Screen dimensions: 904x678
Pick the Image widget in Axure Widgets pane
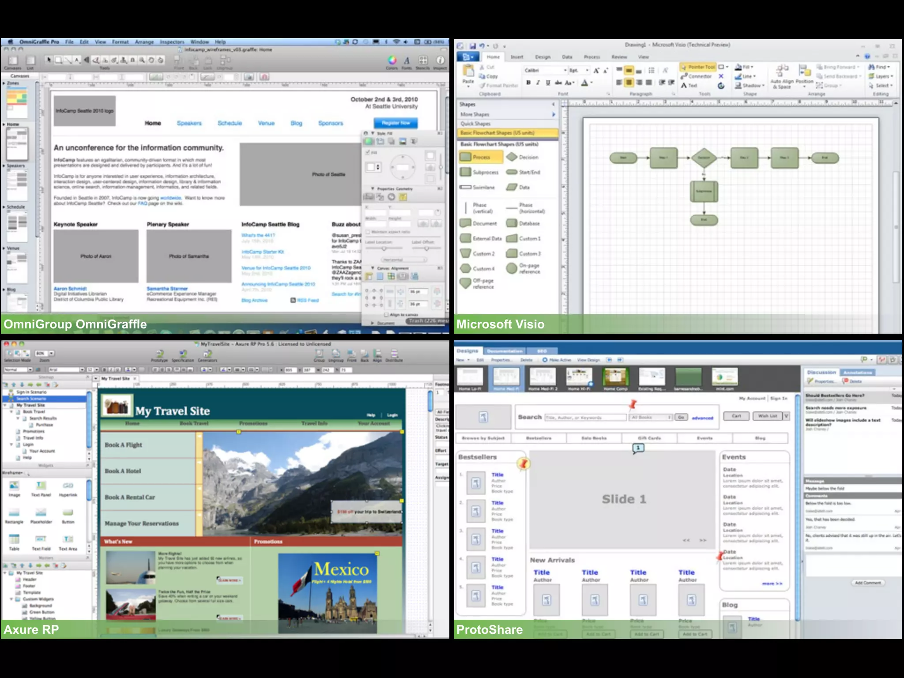[x=14, y=489]
